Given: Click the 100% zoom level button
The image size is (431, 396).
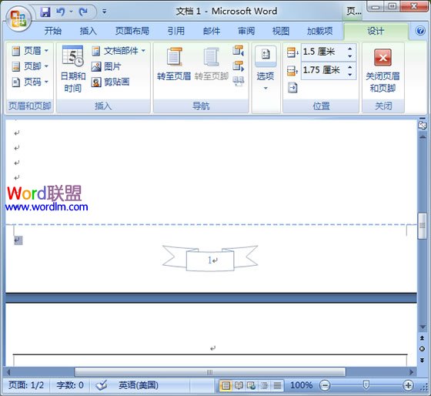Looking at the screenshot, I should 301,385.
